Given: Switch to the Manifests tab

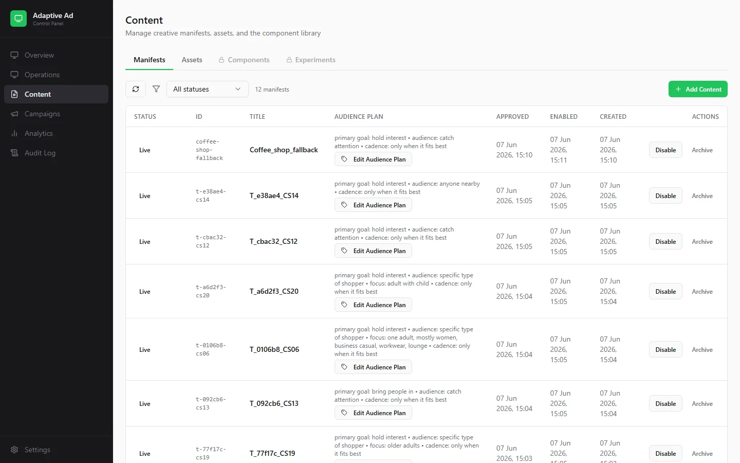Looking at the screenshot, I should tap(150, 60).
